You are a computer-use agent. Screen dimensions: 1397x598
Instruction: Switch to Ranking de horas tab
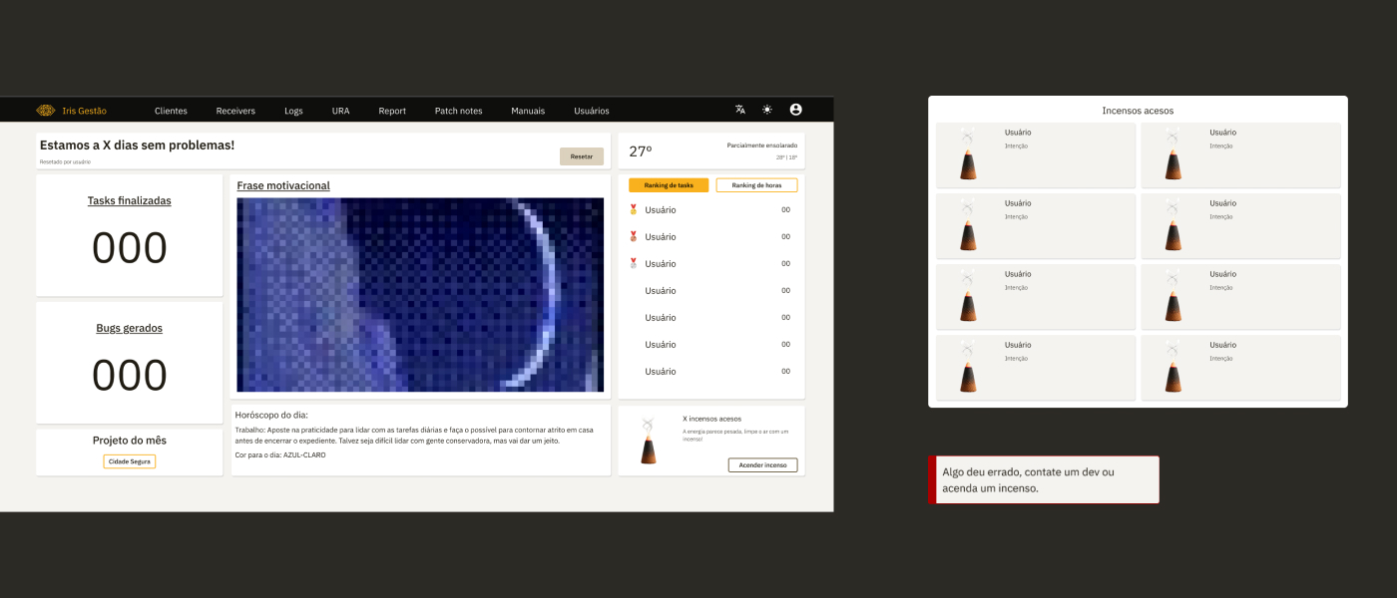[x=756, y=185]
